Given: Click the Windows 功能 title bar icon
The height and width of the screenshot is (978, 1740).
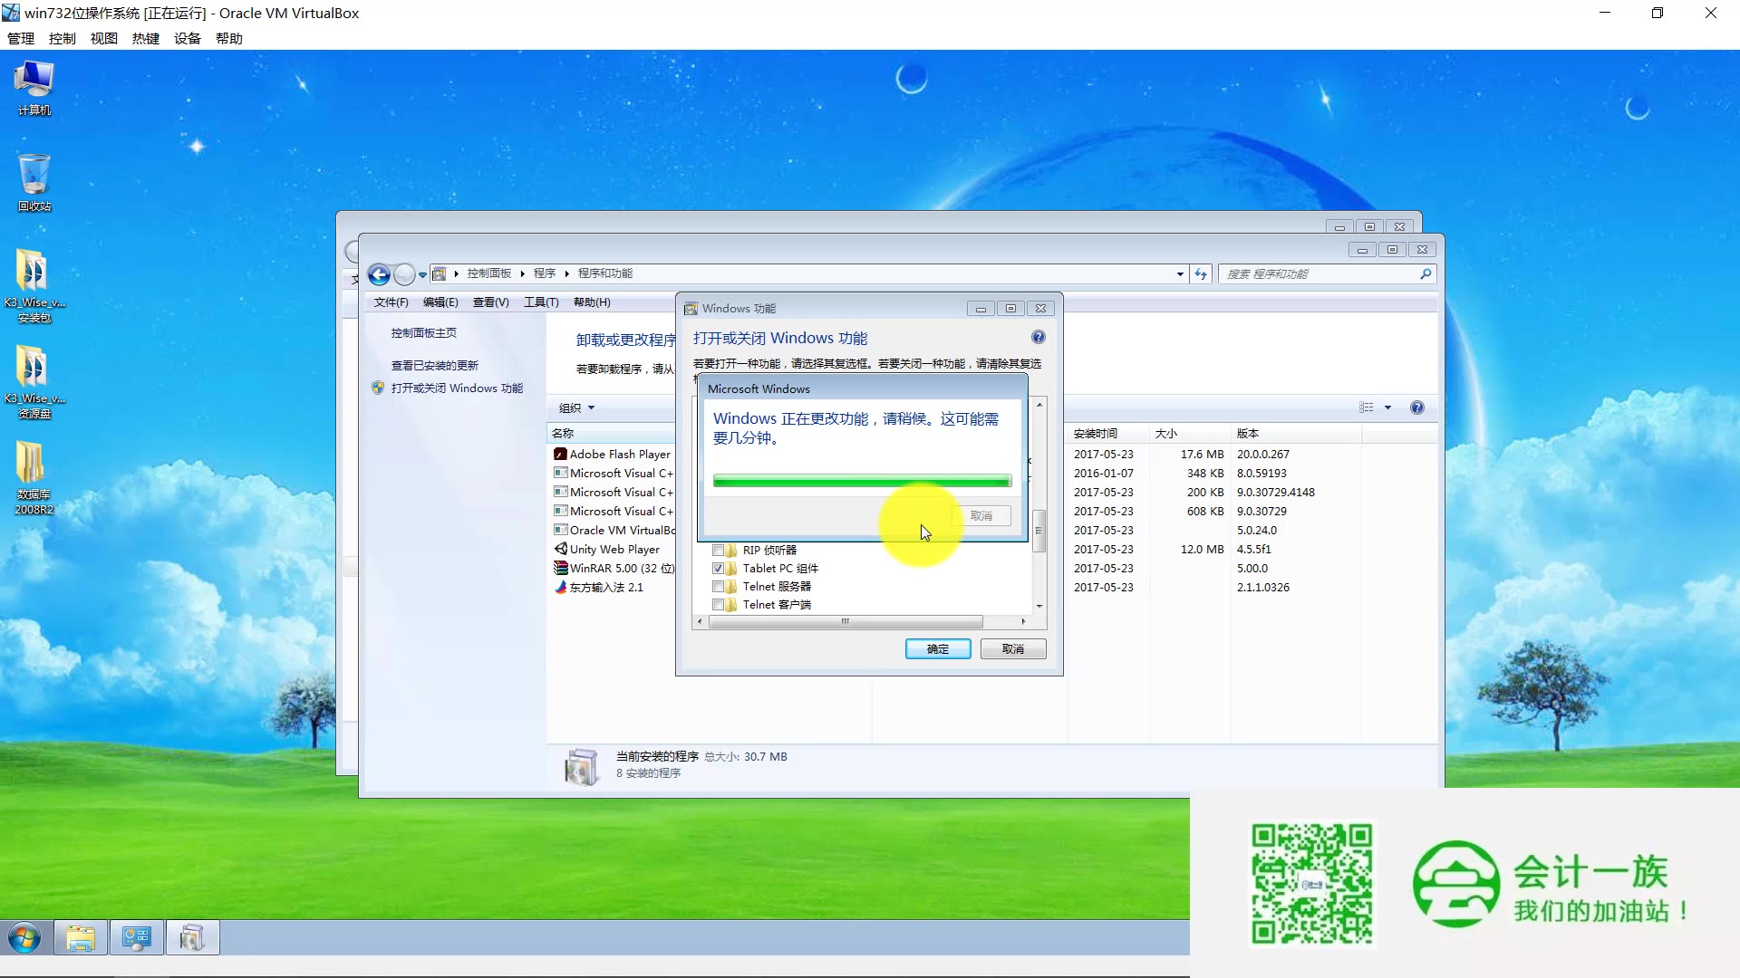Looking at the screenshot, I should coord(691,309).
